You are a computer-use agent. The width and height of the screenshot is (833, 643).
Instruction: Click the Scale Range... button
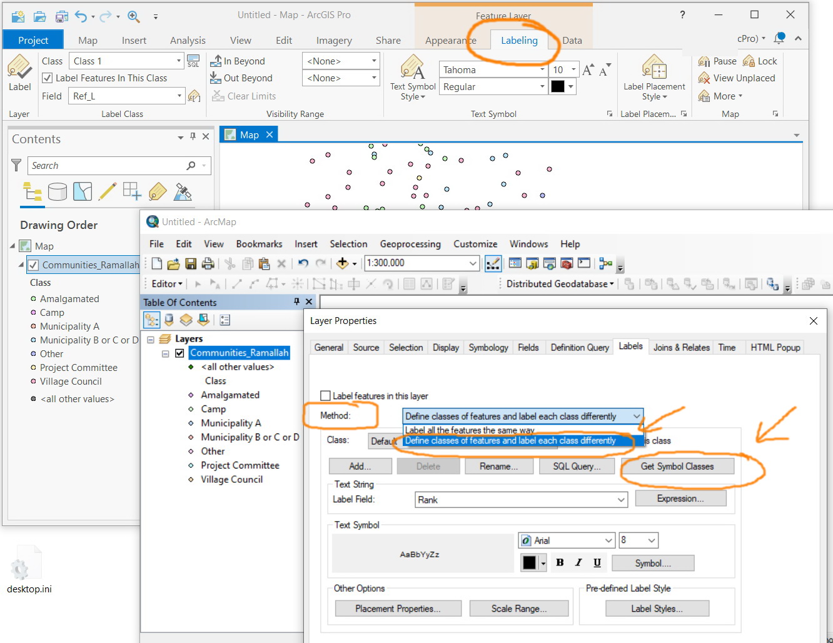[519, 609]
